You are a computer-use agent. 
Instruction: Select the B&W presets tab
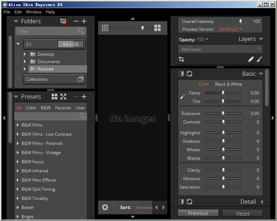(46, 108)
